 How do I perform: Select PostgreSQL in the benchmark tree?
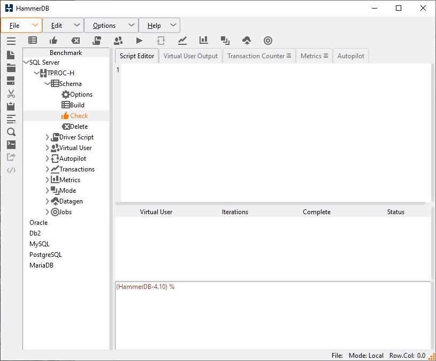(x=45, y=255)
